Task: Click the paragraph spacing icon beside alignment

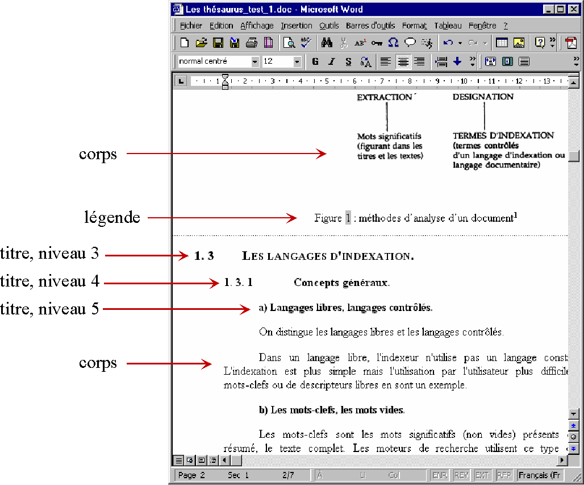Action: (x=441, y=61)
